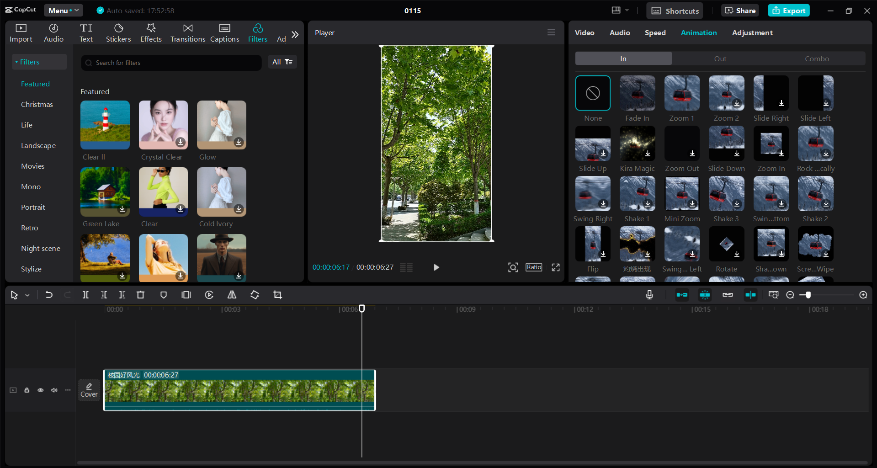Screen dimensions: 877x468
Task: Switch to the Adjustment tab
Action: pos(752,32)
